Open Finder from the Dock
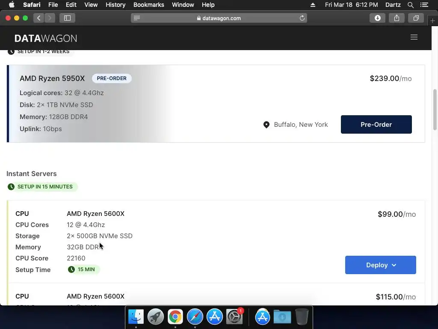This screenshot has width=438, height=329. point(136,317)
